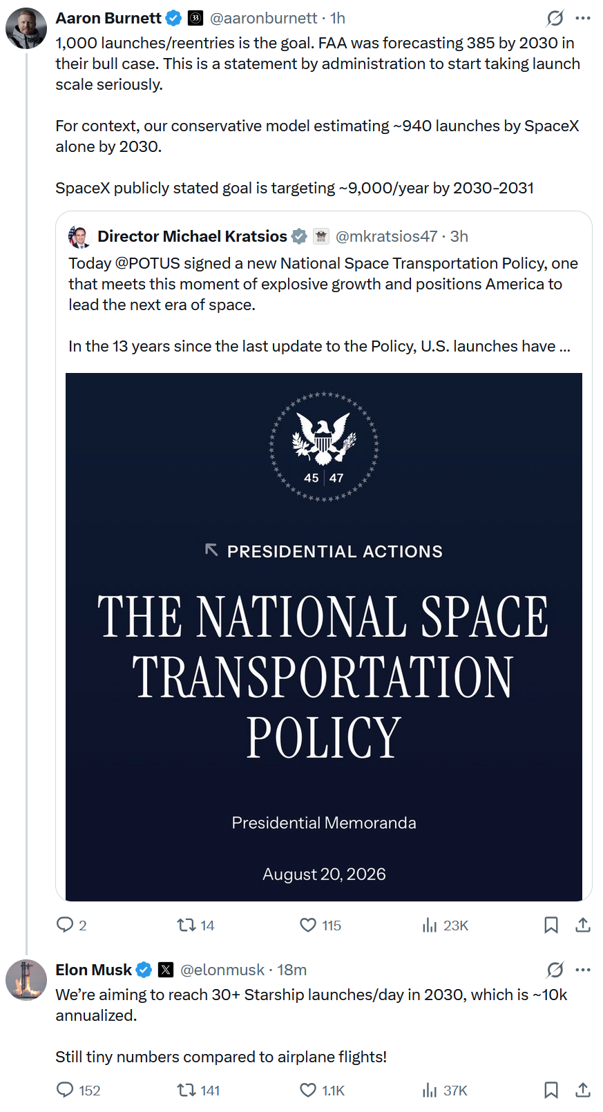Open Grok icon on Elon Musk's post
Viewport: 603px width, 1112px height.
click(x=555, y=970)
